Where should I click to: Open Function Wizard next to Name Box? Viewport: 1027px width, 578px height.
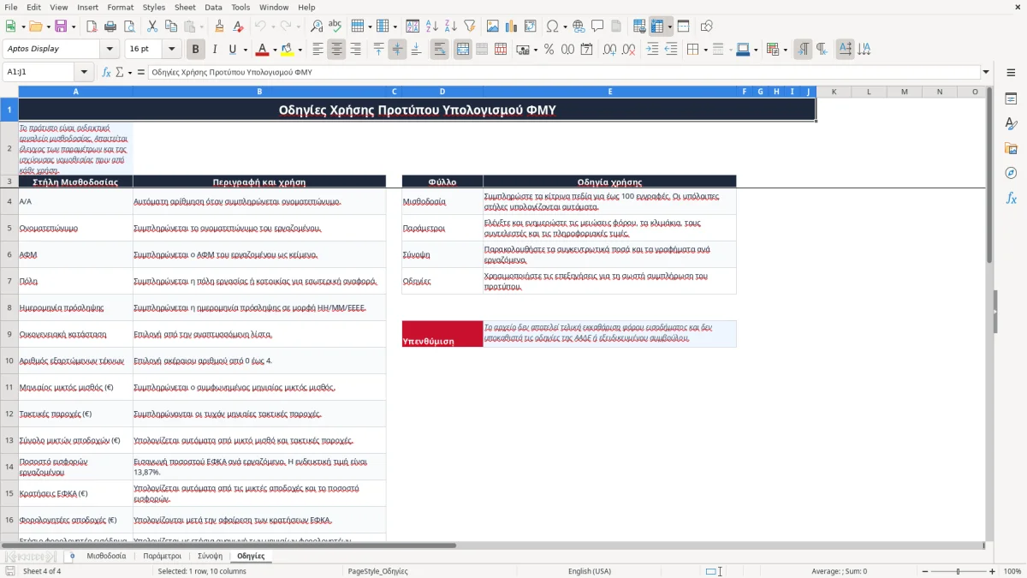click(106, 72)
